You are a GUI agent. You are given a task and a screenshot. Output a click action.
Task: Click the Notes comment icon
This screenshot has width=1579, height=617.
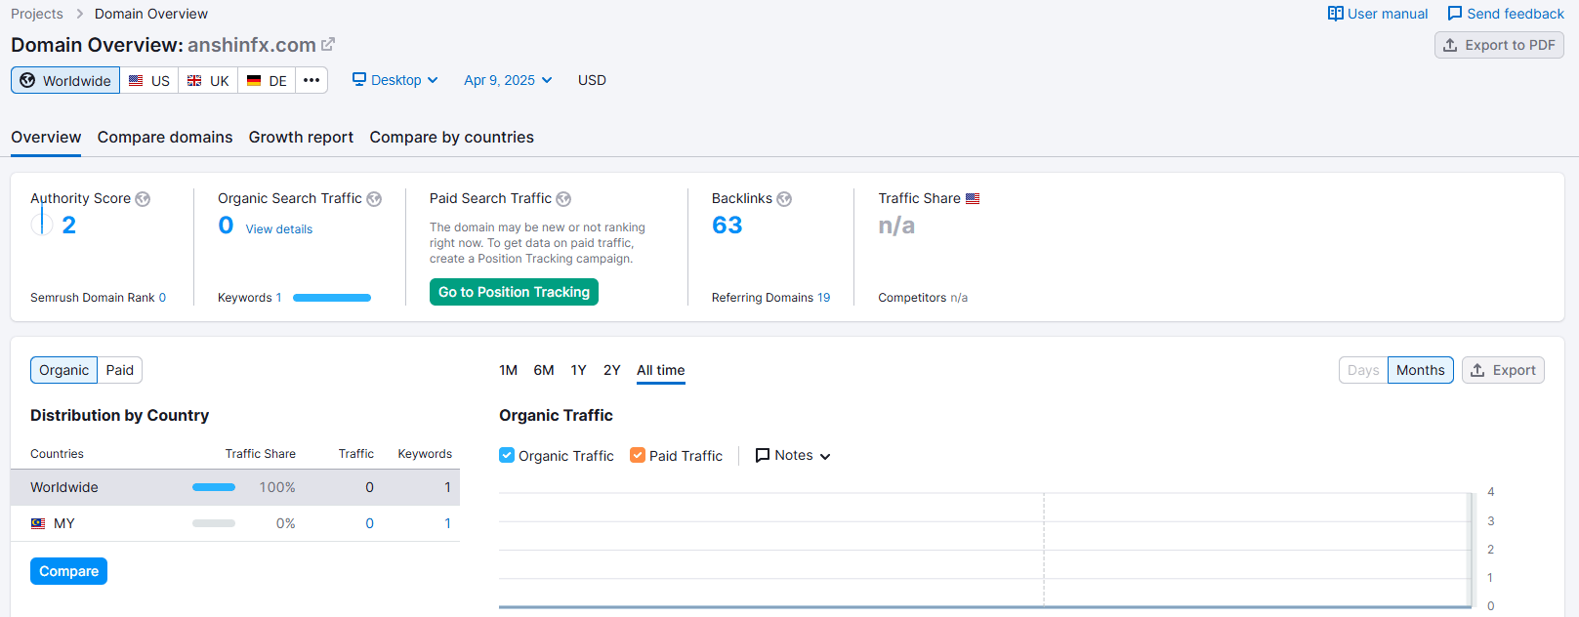click(763, 456)
